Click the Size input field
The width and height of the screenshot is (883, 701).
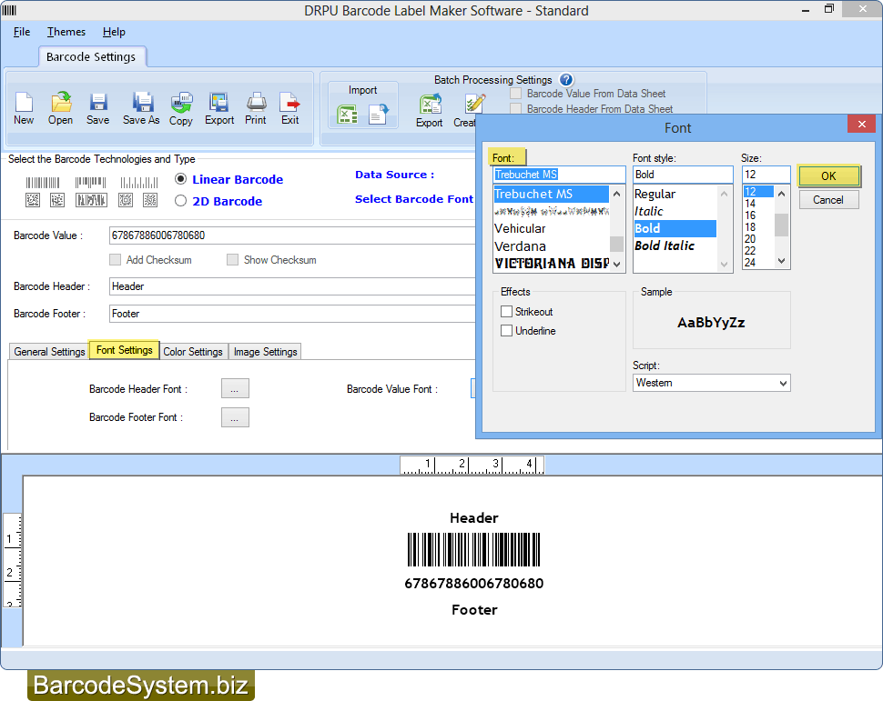(x=766, y=175)
